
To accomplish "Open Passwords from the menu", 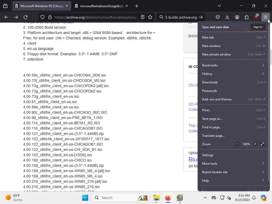I will (x=233, y=91).
